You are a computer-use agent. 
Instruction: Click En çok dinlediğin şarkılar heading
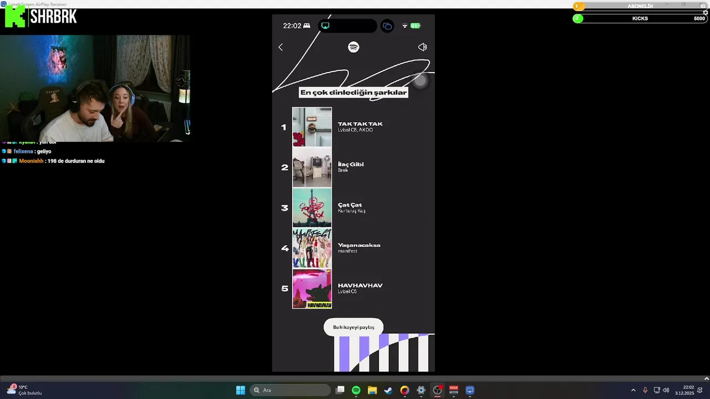point(353,93)
